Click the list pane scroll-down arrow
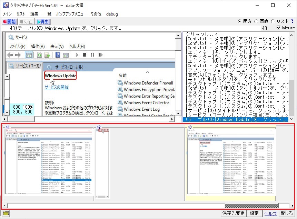 click(x=291, y=119)
